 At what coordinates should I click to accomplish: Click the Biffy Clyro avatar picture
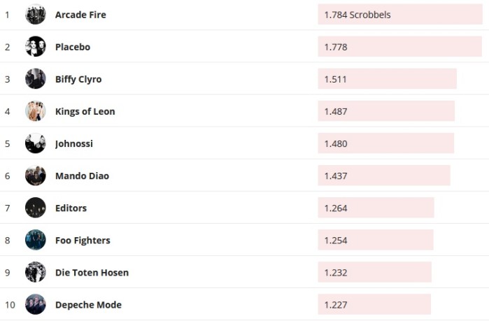tap(35, 79)
